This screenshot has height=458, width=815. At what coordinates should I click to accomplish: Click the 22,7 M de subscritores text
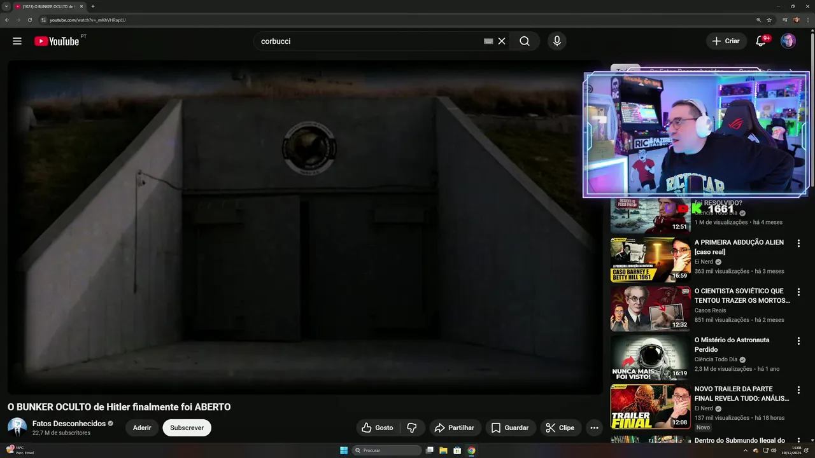pos(61,433)
